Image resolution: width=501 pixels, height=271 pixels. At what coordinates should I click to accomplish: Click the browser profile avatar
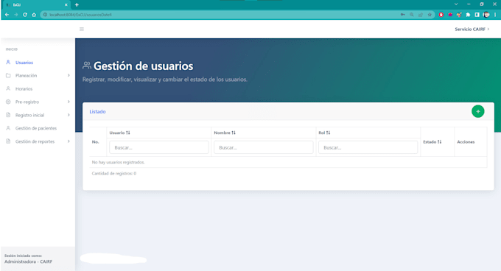pos(486,15)
